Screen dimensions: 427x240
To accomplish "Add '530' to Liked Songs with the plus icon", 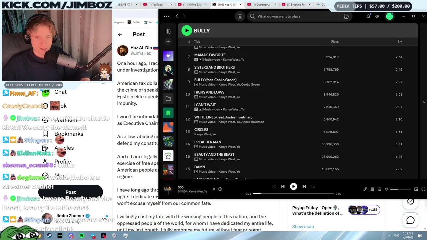I will (220, 189).
